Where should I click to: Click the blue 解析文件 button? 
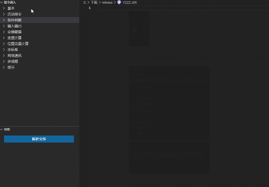click(39, 139)
